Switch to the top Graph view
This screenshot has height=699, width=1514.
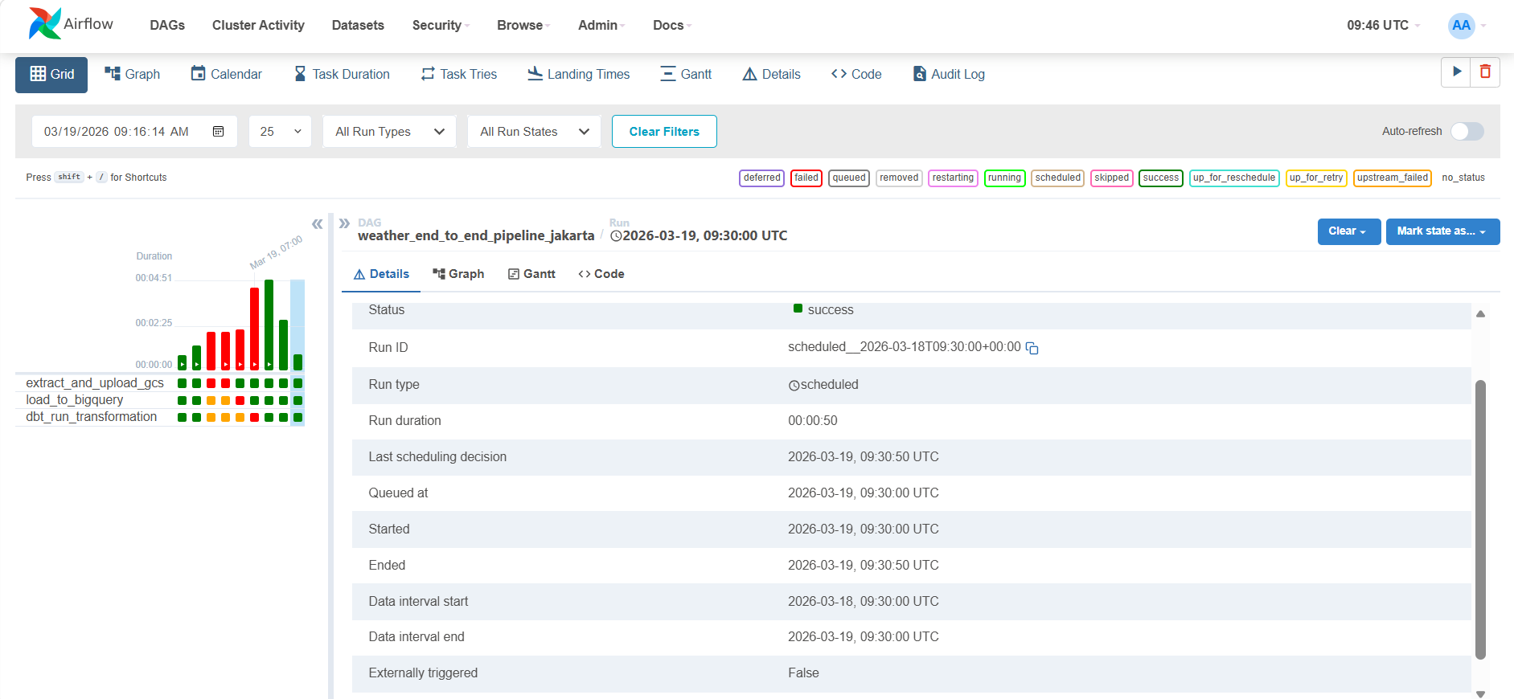[133, 74]
